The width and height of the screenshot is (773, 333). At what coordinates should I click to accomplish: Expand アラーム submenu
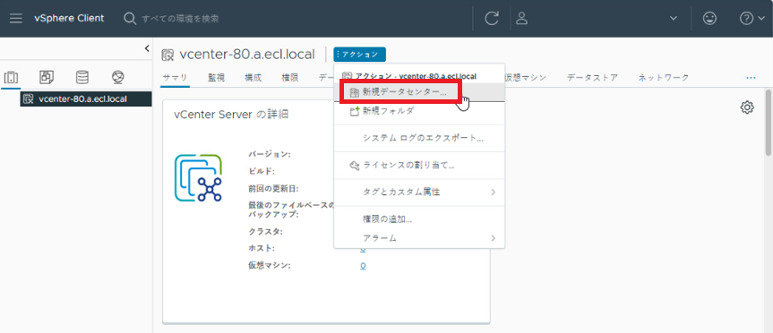[x=419, y=238]
